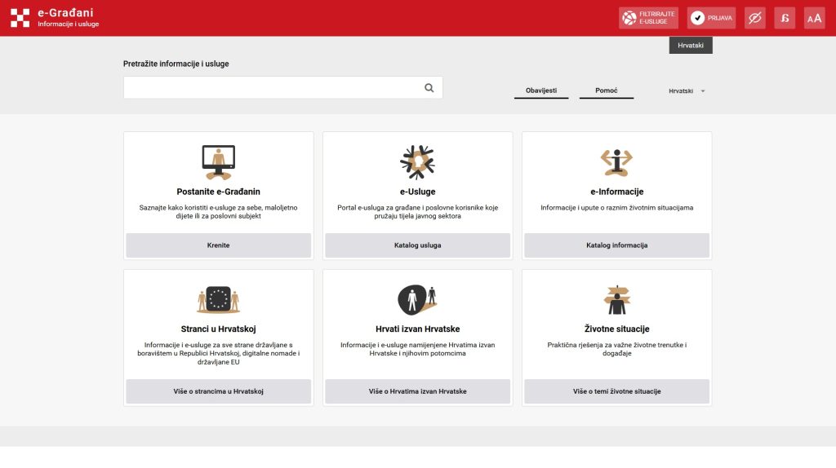The width and height of the screenshot is (836, 468).
Task: Click the e-Informacije info figure icon
Action: [616, 161]
